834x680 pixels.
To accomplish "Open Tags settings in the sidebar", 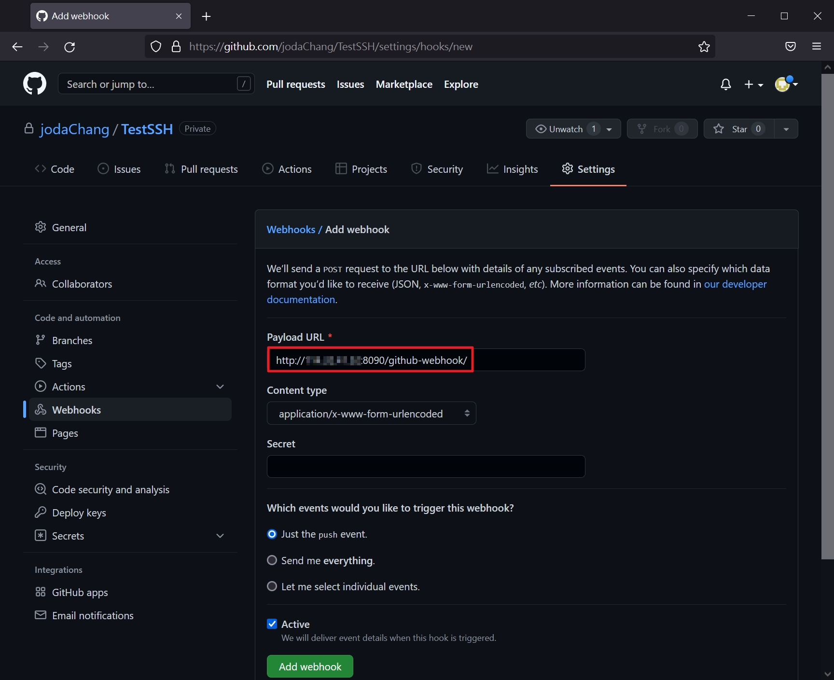I will click(x=130, y=363).
